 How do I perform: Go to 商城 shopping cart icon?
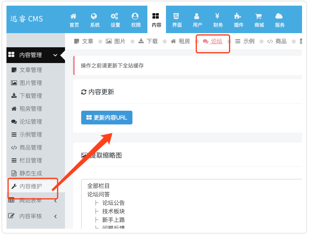coord(259,17)
